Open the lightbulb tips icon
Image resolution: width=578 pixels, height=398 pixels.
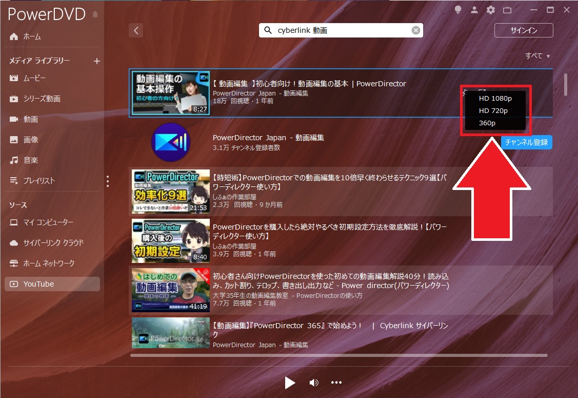click(x=458, y=10)
